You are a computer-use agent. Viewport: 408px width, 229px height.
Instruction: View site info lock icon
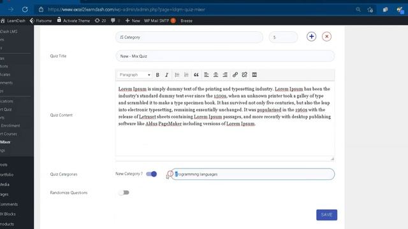(41, 10)
